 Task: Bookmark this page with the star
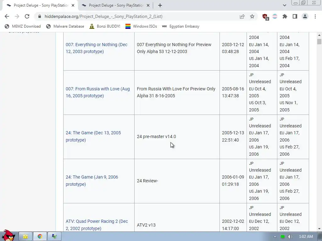[252, 16]
